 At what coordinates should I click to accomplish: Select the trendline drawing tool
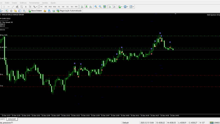[13, 7]
